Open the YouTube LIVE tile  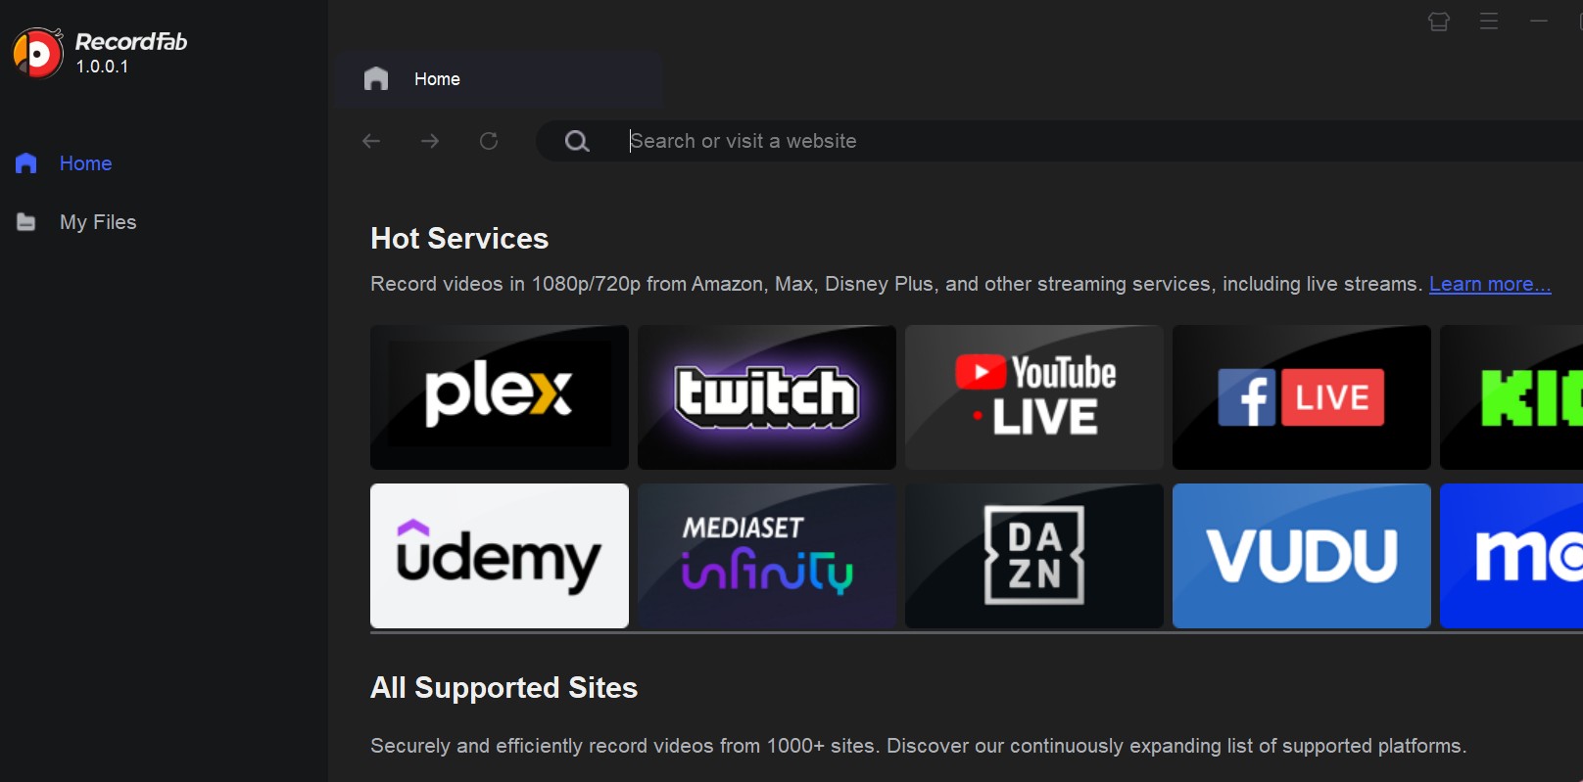point(1034,397)
